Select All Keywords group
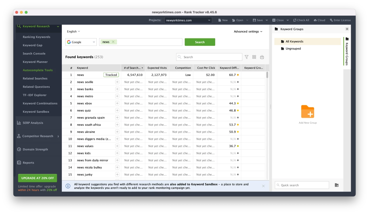The width and height of the screenshot is (369, 214). pyautogui.click(x=308, y=41)
